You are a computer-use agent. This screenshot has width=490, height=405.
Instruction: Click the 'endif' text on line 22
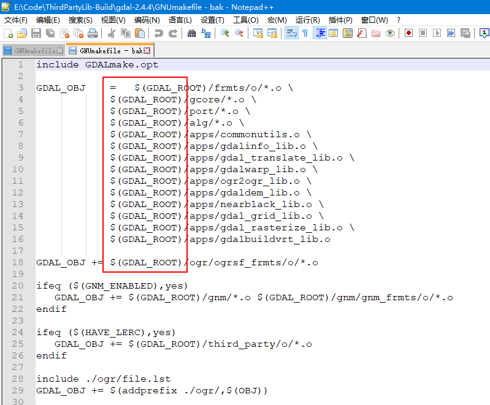tap(52, 309)
